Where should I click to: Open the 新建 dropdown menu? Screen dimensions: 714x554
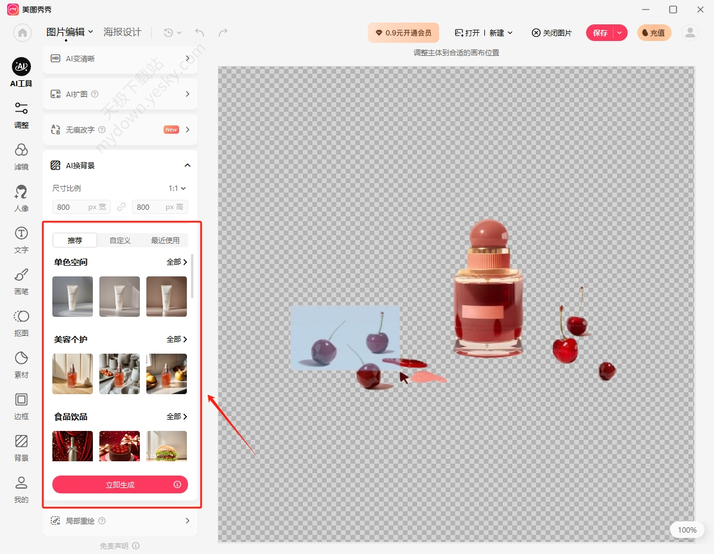pyautogui.click(x=501, y=33)
